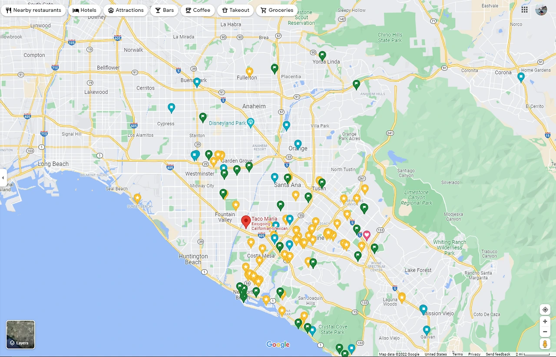Click the Limestone Canyon Regional Park label
556x357 pixels.
click(x=417, y=198)
